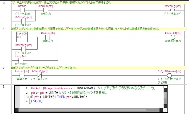Select rung number 1
Screen dimensions: 189x116
(4, 29)
